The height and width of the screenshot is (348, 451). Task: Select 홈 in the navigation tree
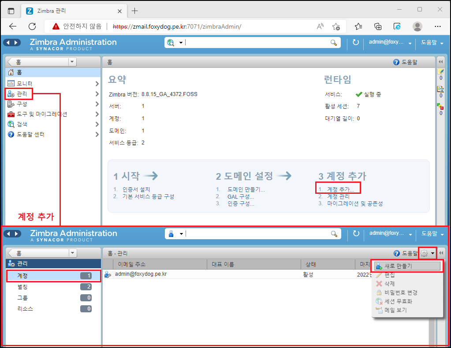tap(53, 72)
